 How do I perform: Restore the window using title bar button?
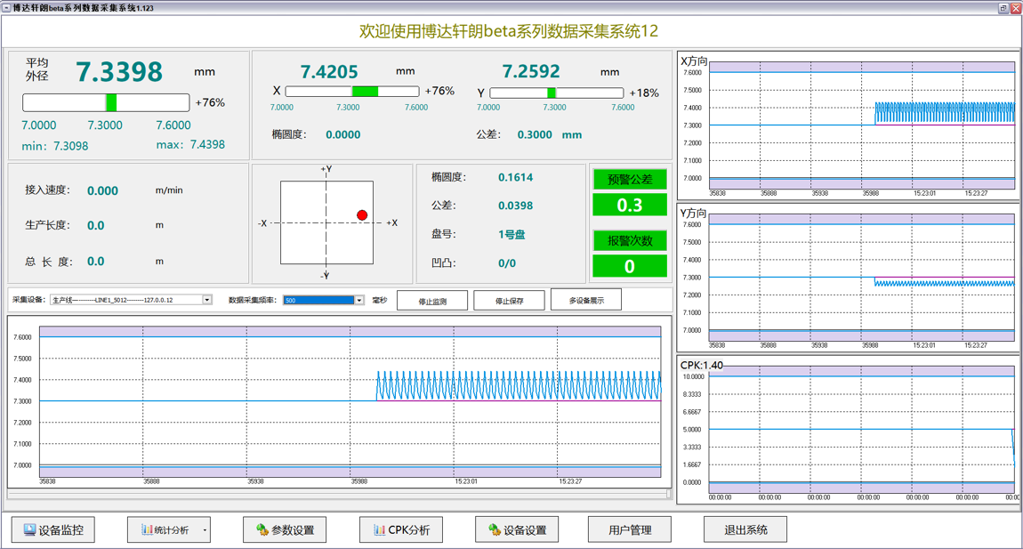tap(1003, 8)
